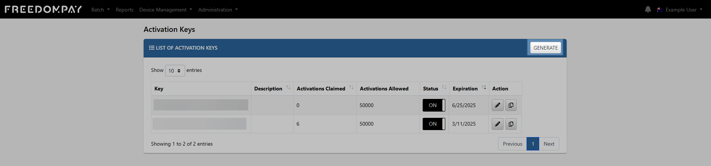
Task: Copy the key expiring 6/25/2025
Action: click(511, 105)
